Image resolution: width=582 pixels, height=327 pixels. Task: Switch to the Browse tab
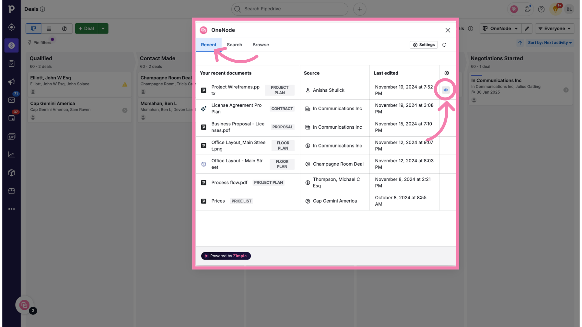coord(261,45)
